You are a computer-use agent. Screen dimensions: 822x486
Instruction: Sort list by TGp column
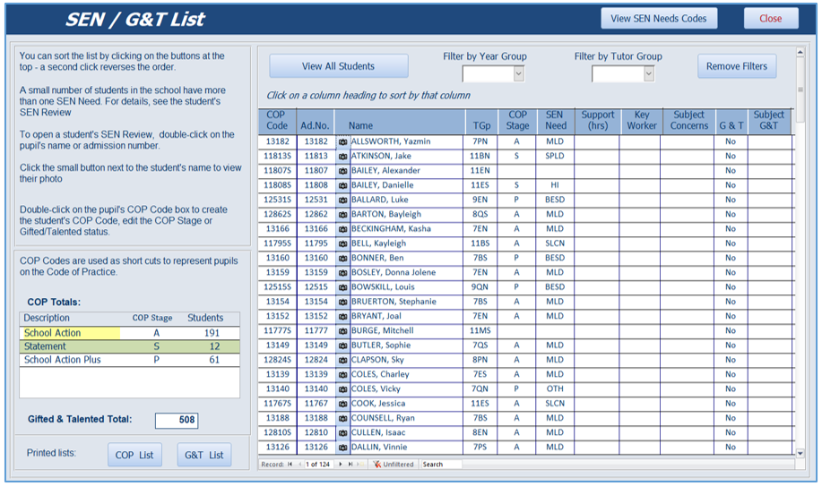(481, 121)
